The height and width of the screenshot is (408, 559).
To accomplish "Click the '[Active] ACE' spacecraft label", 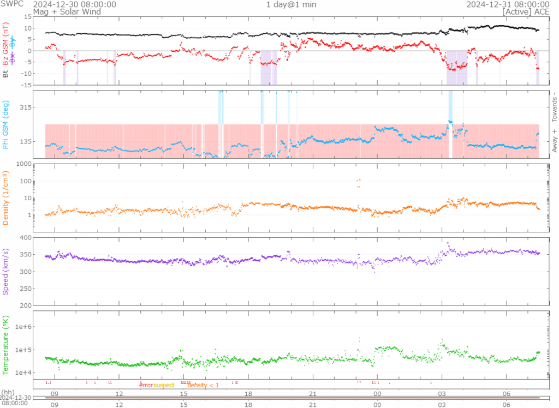I will [x=526, y=12].
